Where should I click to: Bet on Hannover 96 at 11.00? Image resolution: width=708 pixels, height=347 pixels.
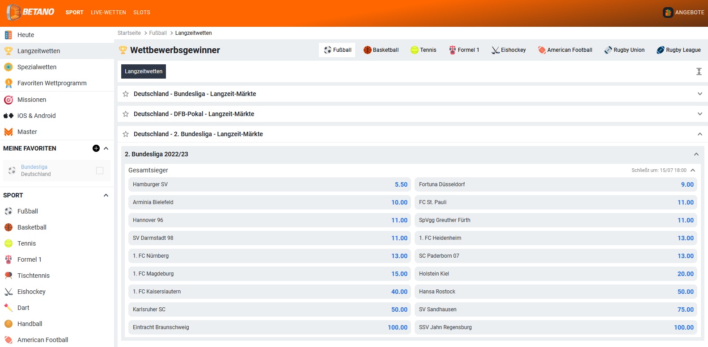(270, 220)
